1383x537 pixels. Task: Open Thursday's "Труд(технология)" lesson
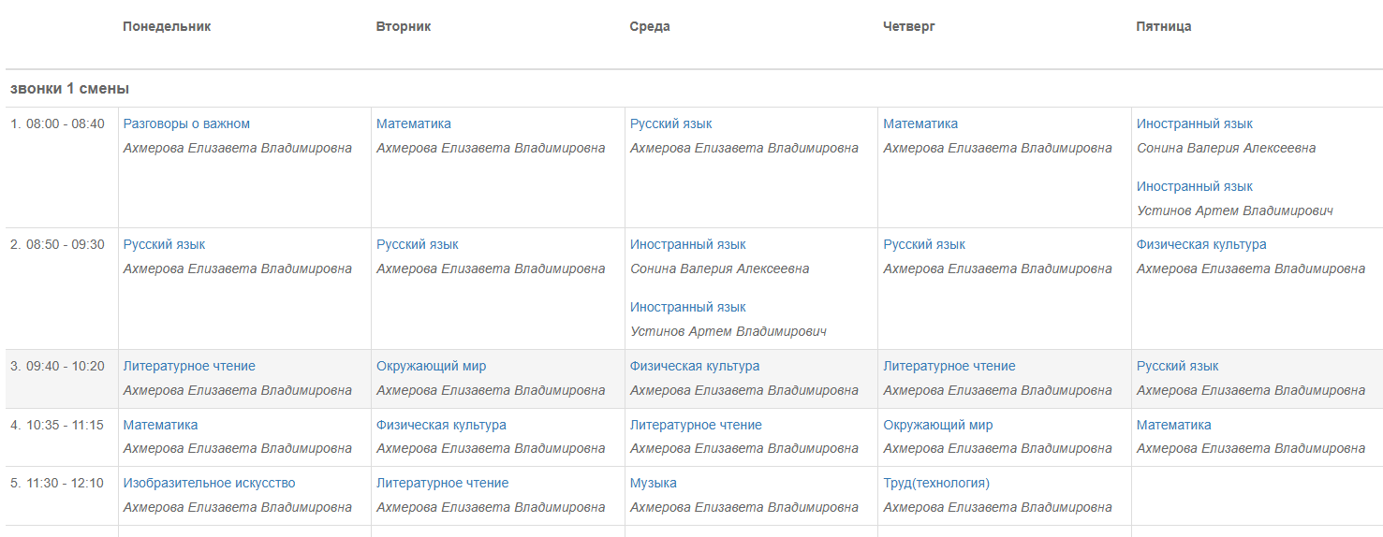click(x=935, y=484)
